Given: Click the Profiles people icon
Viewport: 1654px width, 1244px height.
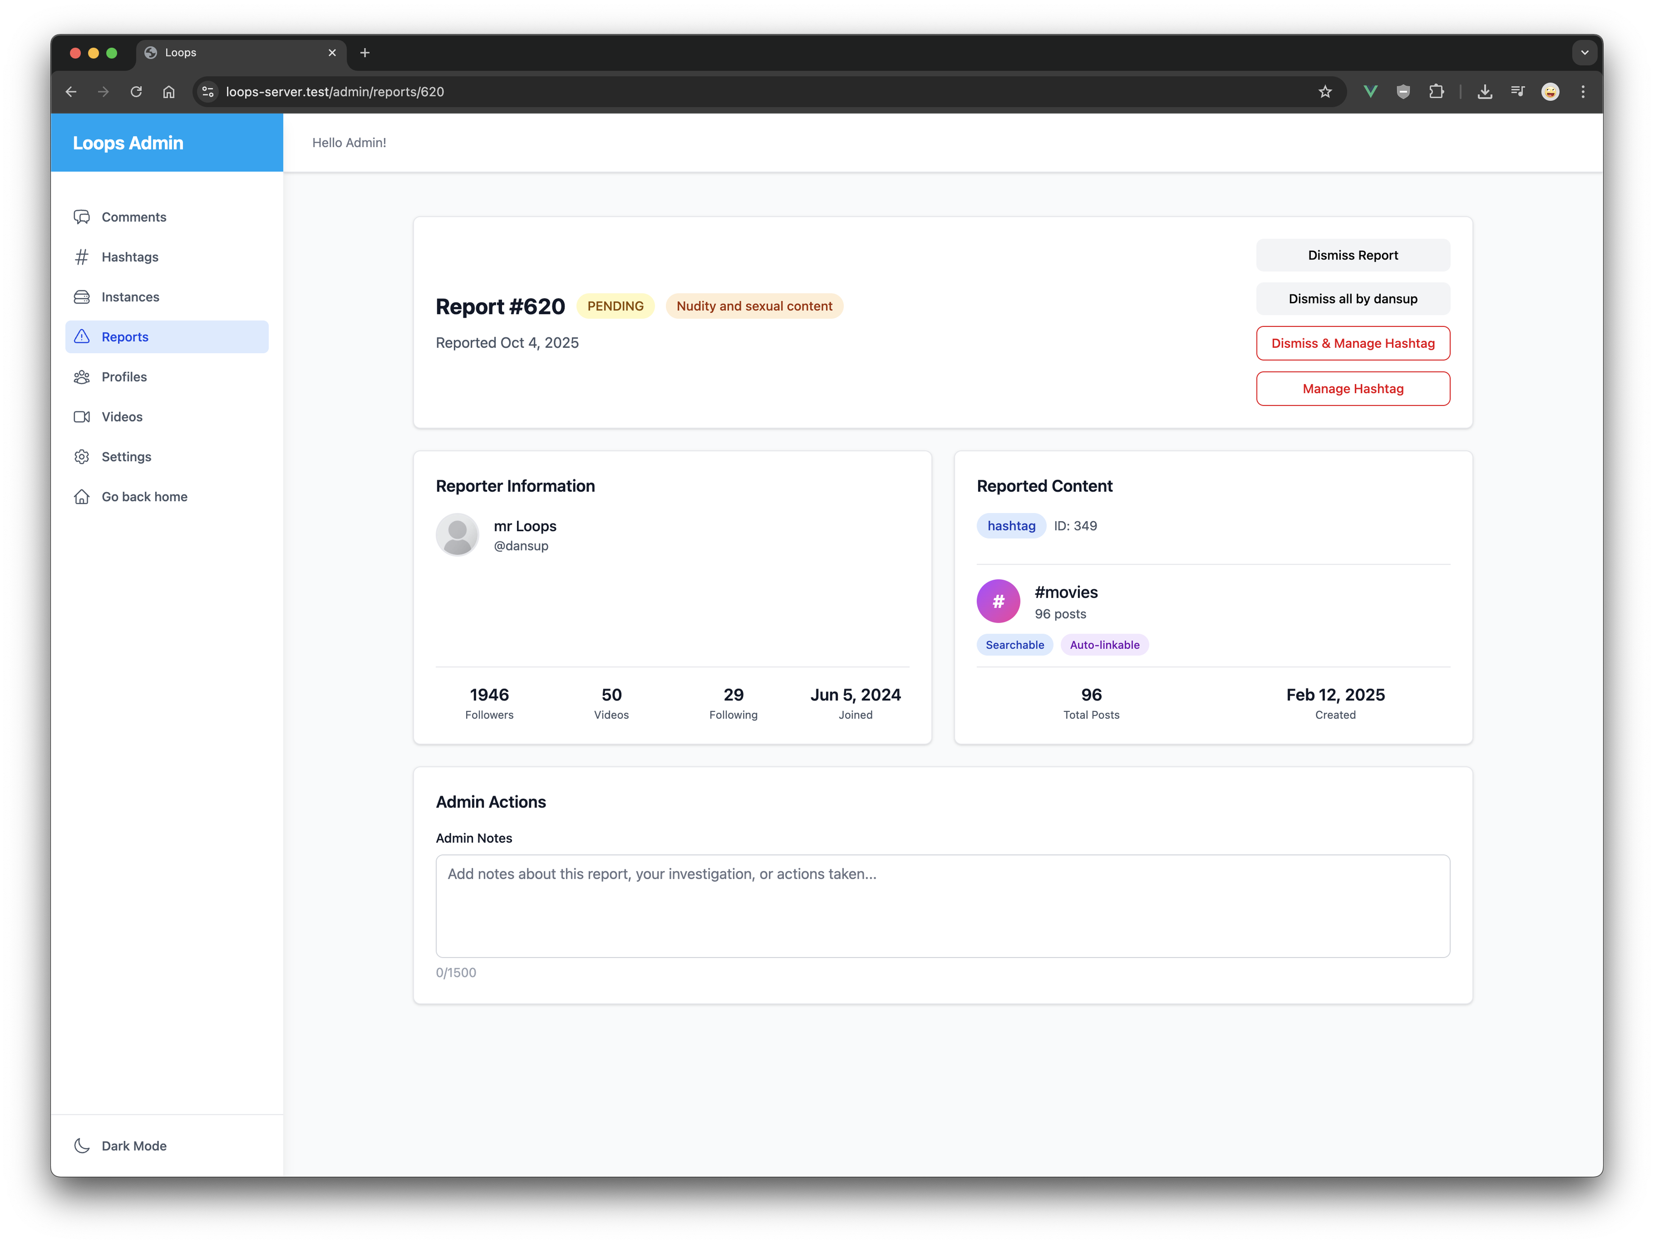Looking at the screenshot, I should 82,377.
